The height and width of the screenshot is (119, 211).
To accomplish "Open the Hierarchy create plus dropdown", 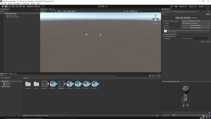I will (2, 11).
